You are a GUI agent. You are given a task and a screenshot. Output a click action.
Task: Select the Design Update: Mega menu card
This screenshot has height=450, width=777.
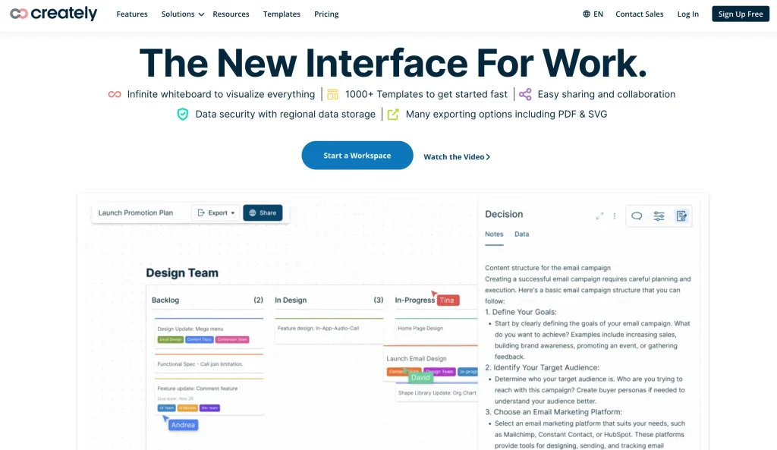pos(209,332)
